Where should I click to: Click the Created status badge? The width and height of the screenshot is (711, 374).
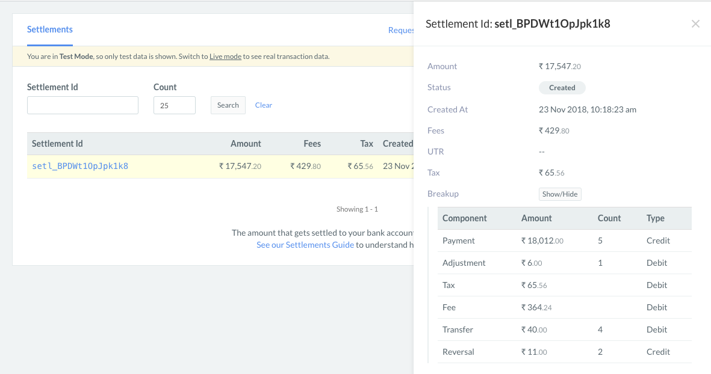[562, 88]
